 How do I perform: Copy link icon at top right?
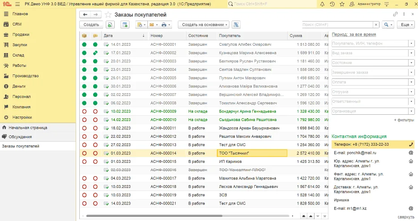point(395,14)
